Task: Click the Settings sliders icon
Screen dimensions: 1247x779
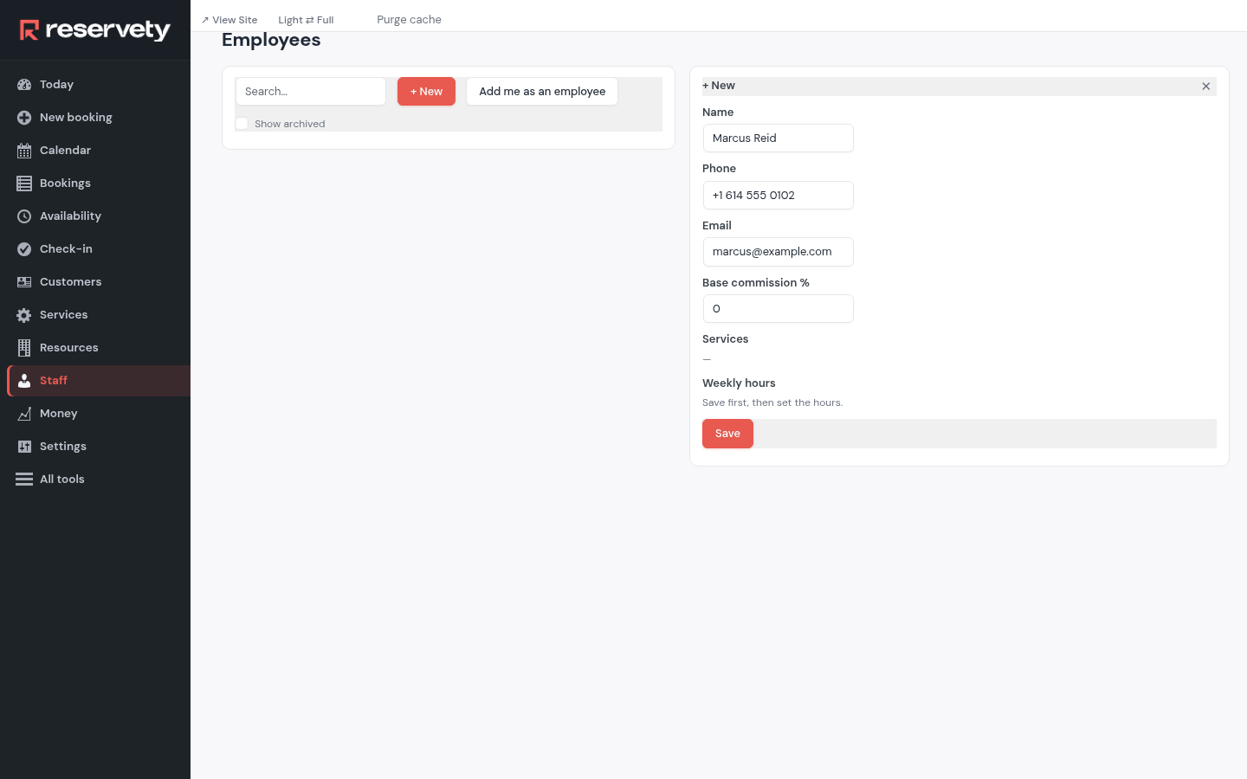Action: click(x=24, y=447)
